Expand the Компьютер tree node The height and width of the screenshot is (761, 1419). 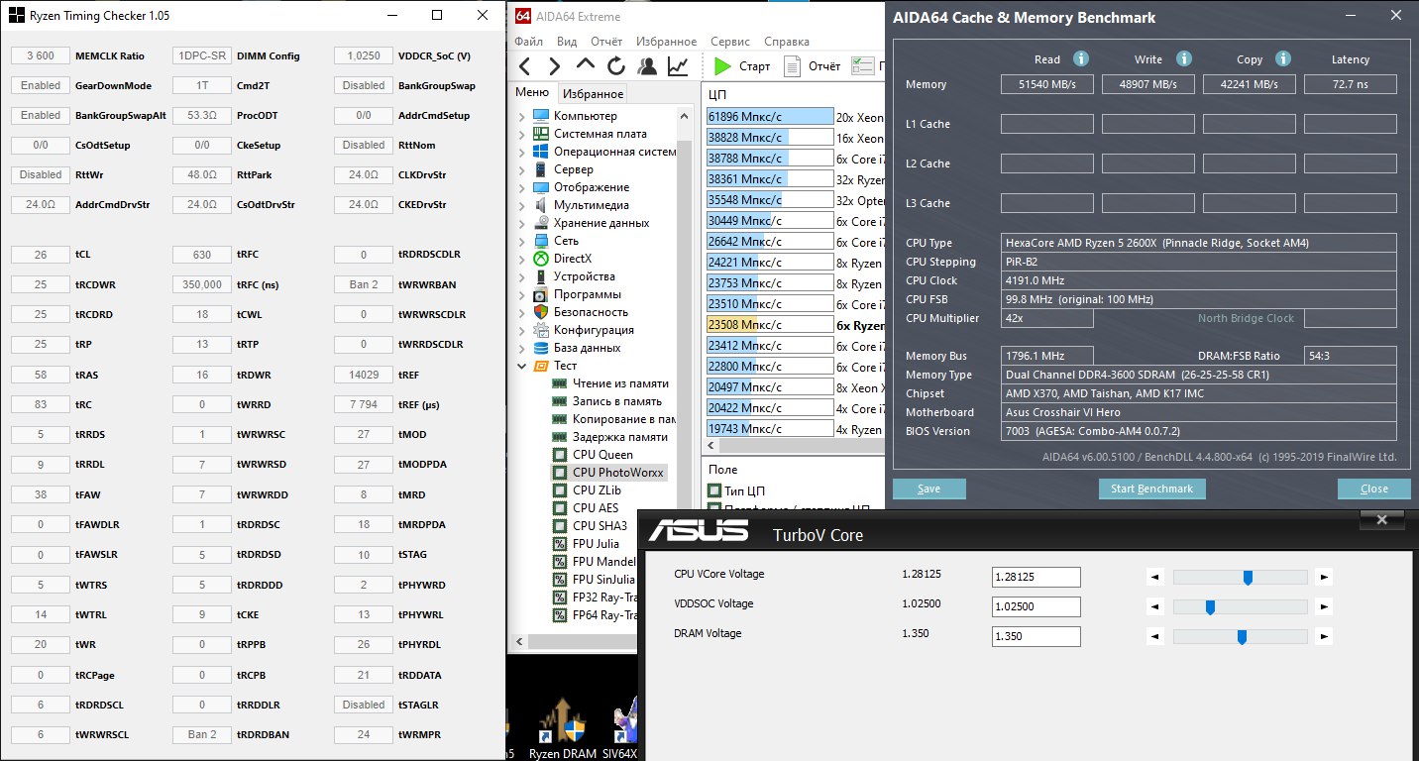522,117
